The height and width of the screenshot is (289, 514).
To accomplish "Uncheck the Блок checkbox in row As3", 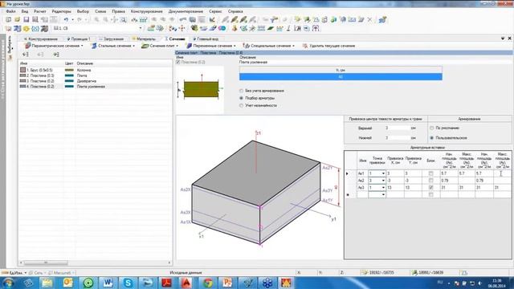I will 430,187.
